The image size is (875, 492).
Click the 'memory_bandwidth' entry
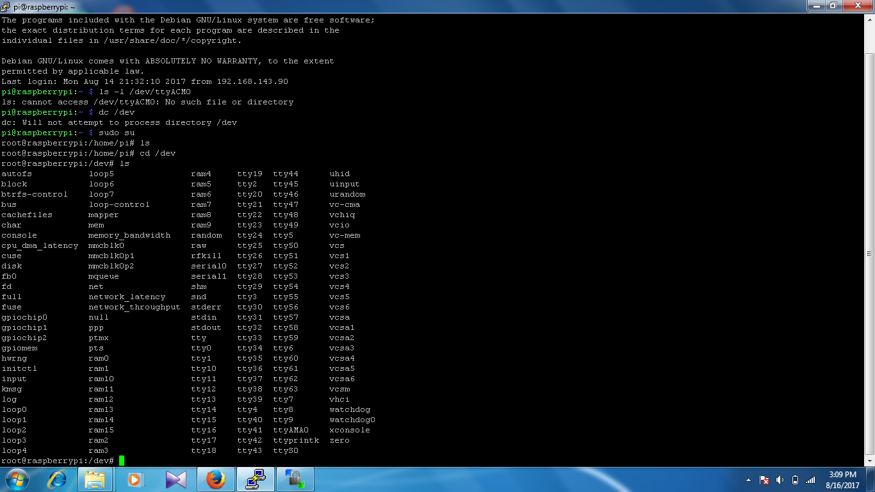tap(129, 235)
